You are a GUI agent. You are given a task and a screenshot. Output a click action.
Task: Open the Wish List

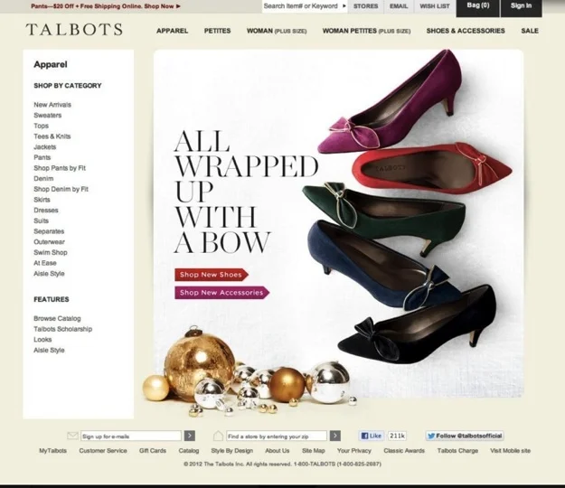click(x=435, y=6)
